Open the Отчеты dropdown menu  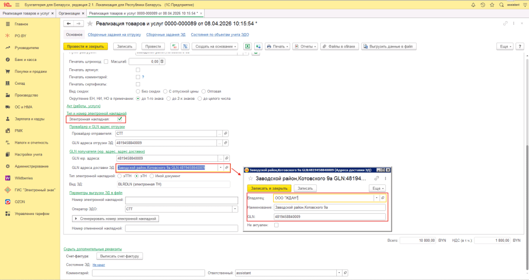tap(305, 46)
